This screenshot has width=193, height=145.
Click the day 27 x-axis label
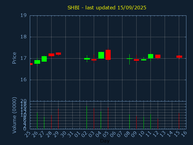pos(42,134)
